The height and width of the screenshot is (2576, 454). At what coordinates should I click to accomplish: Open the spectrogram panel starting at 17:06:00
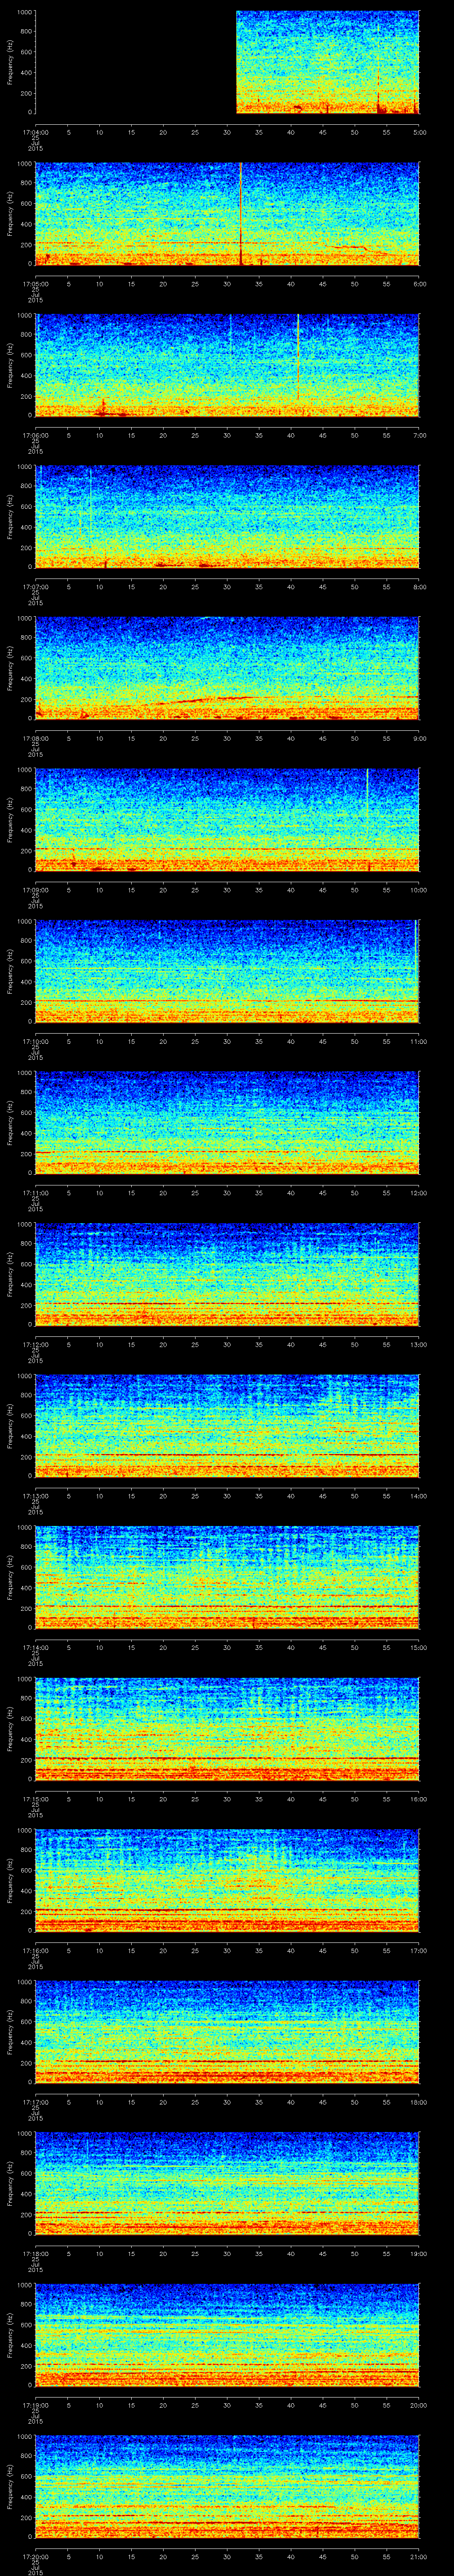pyautogui.click(x=227, y=366)
